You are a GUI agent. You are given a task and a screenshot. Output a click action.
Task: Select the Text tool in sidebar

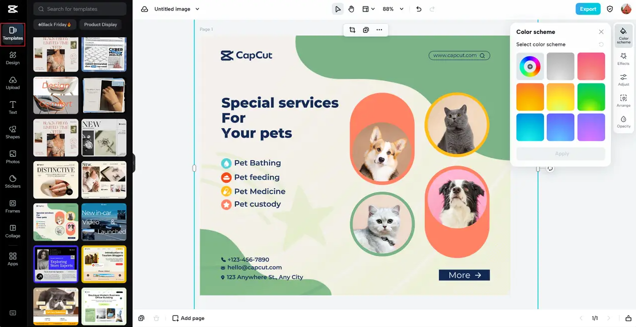click(x=13, y=108)
